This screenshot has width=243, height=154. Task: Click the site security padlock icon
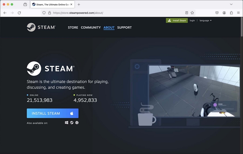(49, 13)
